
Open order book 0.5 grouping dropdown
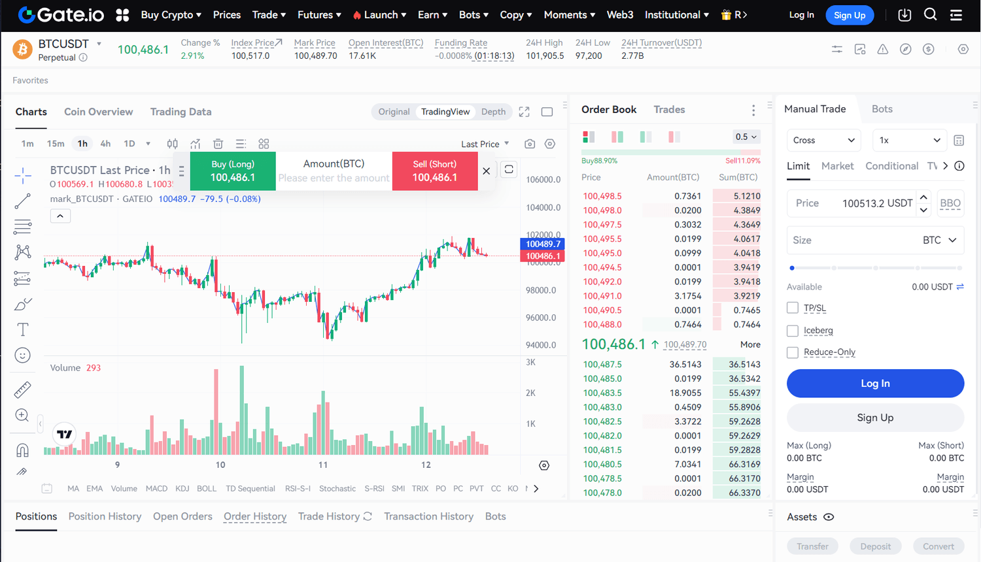click(x=746, y=137)
